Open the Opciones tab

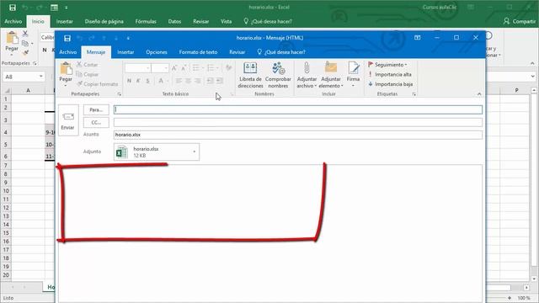[x=157, y=52]
